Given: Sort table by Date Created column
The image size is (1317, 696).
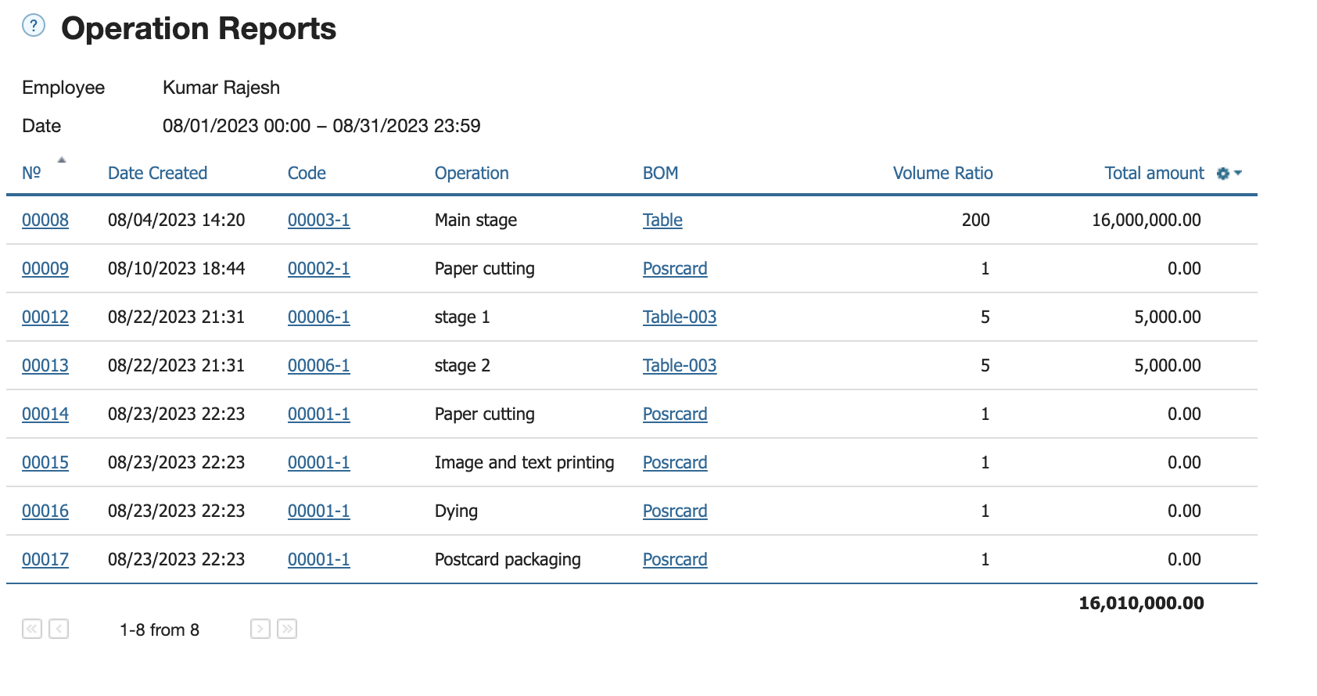Looking at the screenshot, I should [157, 173].
